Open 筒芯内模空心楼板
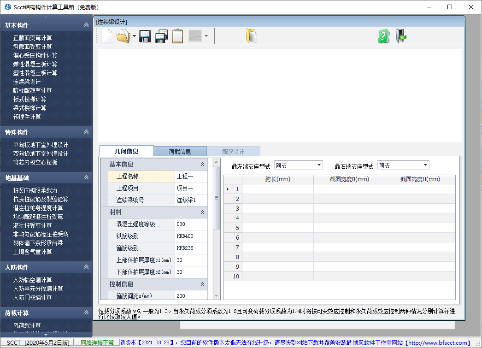The height and width of the screenshot is (348, 482). (x=35, y=162)
